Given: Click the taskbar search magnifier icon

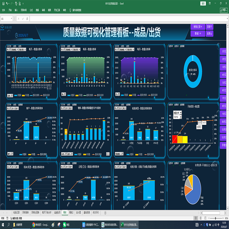Looking at the screenshot, I should coord(9,225).
